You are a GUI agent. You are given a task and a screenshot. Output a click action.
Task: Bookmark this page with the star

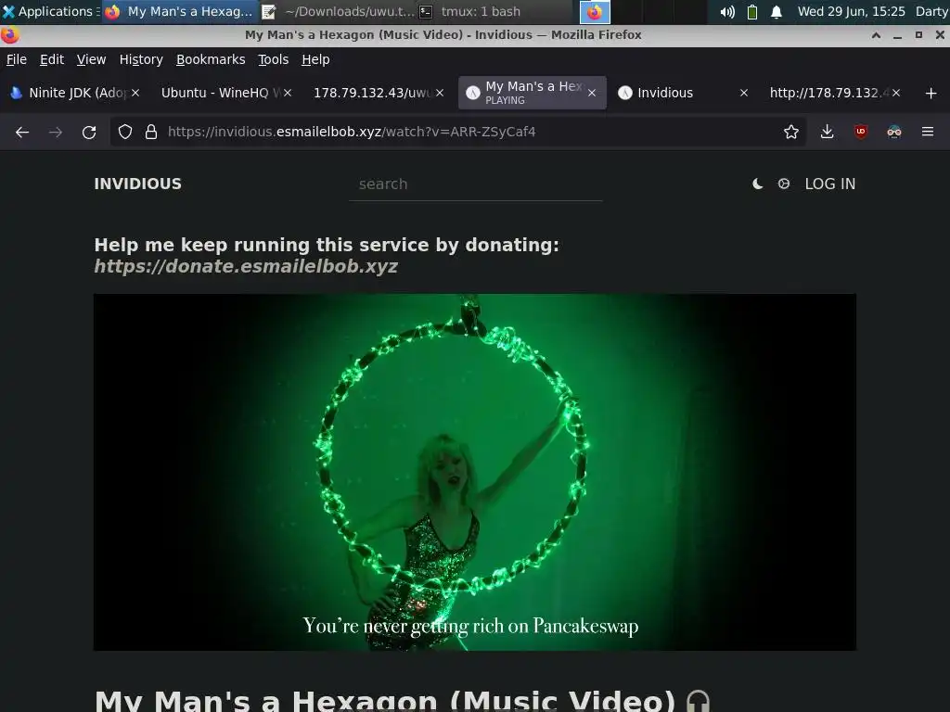tap(790, 132)
